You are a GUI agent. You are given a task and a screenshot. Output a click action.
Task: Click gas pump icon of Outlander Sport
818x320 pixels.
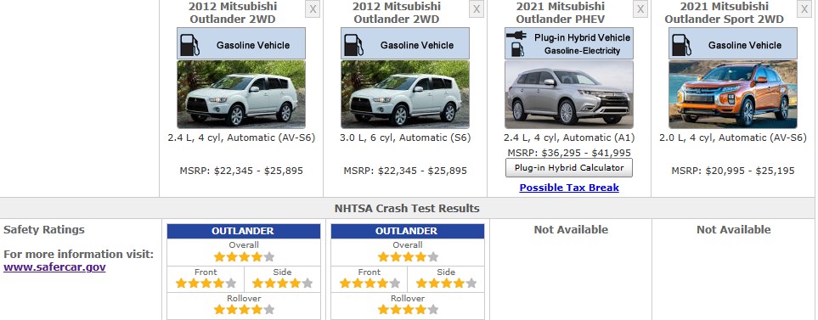(681, 45)
